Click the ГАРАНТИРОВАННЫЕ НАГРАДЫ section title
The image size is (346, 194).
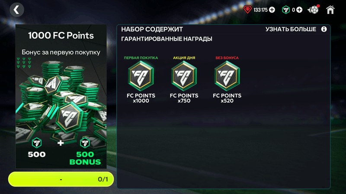(167, 39)
